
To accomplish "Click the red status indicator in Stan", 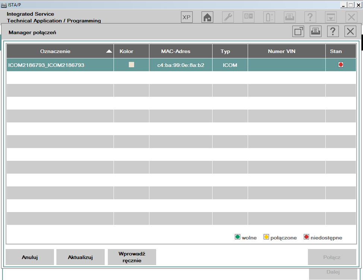I will (341, 65).
